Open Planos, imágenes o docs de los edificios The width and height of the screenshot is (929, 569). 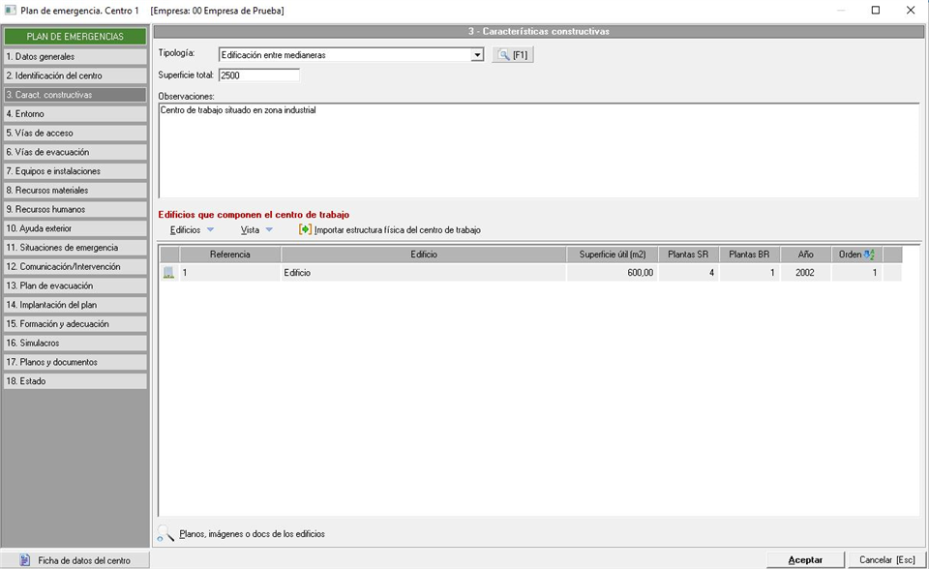coord(252,534)
